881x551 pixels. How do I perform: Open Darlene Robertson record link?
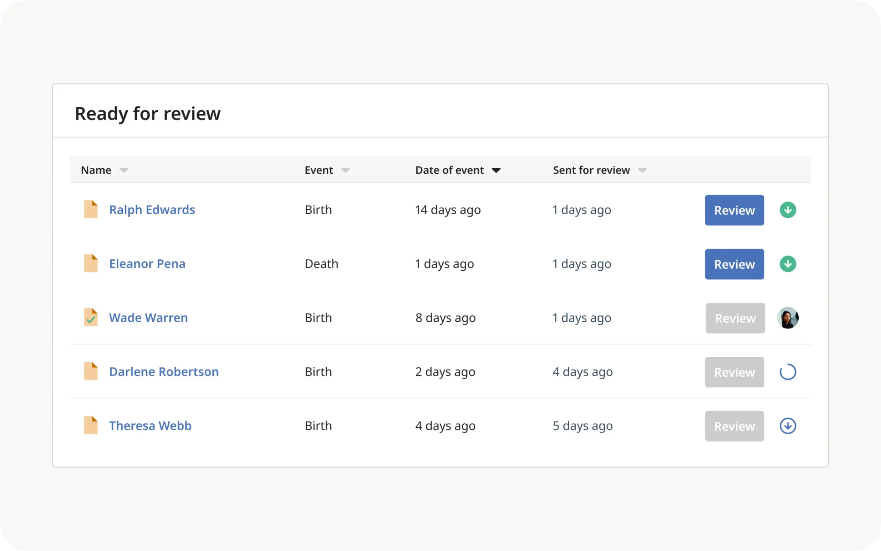pos(164,372)
